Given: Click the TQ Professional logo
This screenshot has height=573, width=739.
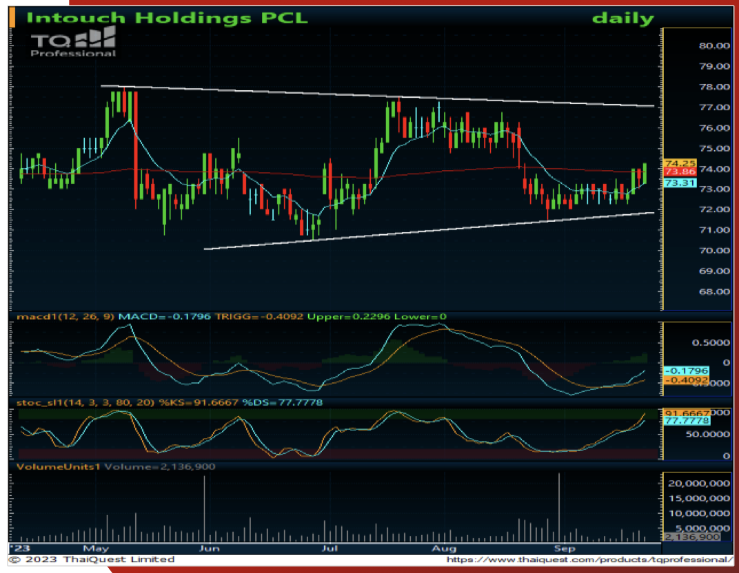Looking at the screenshot, I should (73, 43).
